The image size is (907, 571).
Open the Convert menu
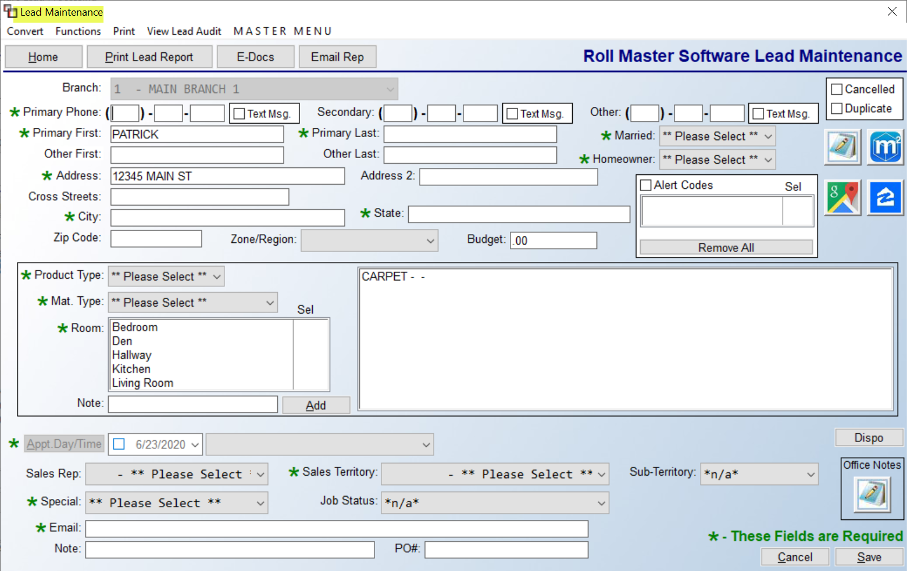pyautogui.click(x=25, y=31)
